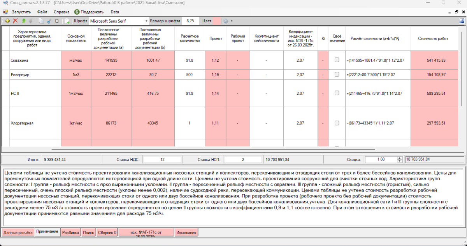Expand the dropdown arrow beside gear icon
The width and height of the screenshot is (467, 246).
[x=232, y=21]
